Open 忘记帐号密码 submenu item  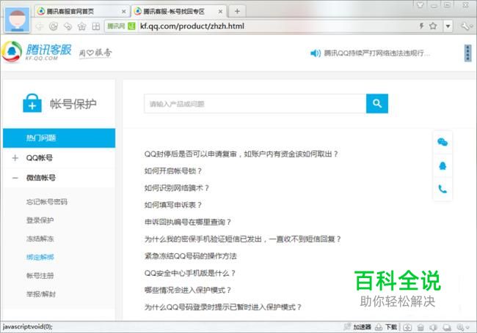[46, 202]
